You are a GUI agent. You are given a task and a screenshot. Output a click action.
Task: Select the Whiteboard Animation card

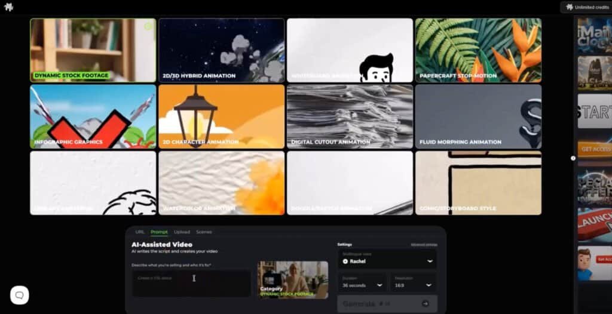tap(350, 50)
